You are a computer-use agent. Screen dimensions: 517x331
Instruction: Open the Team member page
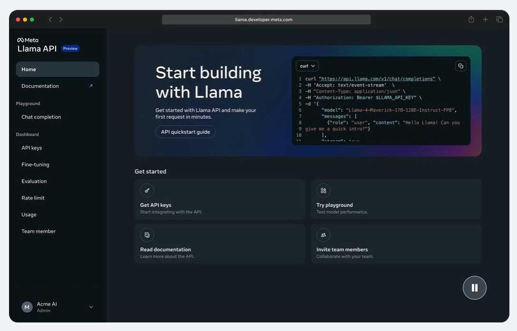coord(57,231)
